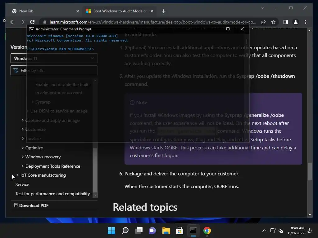Close the Boot Windows to Audit Mode tab
The width and height of the screenshot is (318, 238).
pos(152,11)
